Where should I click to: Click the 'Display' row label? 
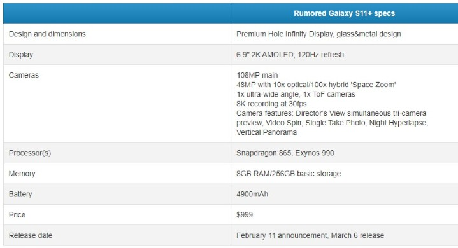coord(21,55)
